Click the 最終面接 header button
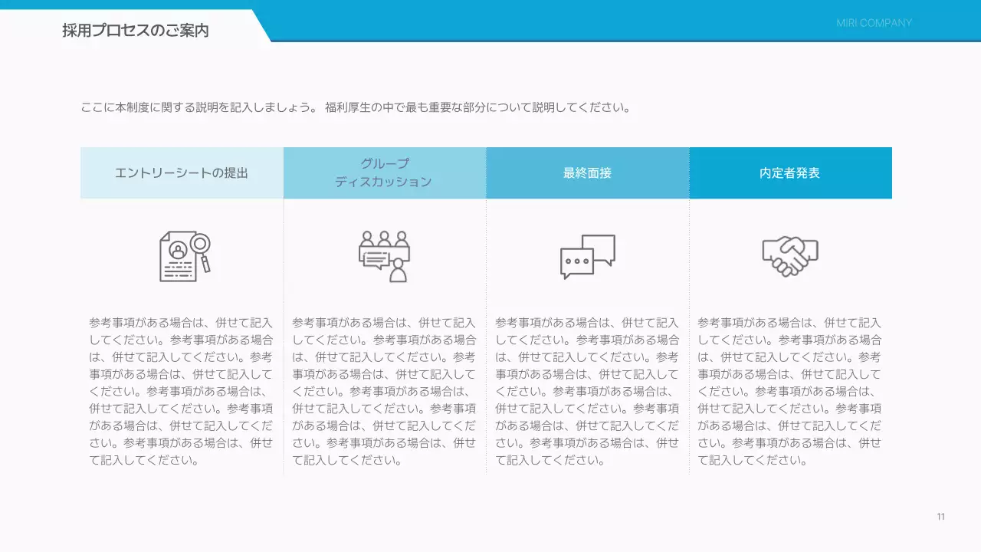 tap(587, 172)
